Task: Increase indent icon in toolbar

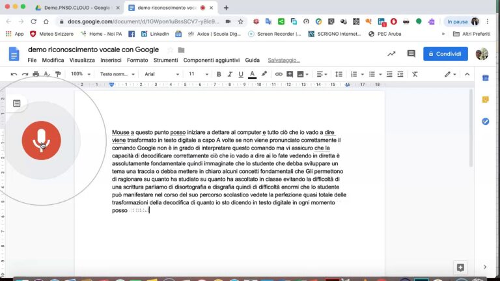Action: pos(400,74)
